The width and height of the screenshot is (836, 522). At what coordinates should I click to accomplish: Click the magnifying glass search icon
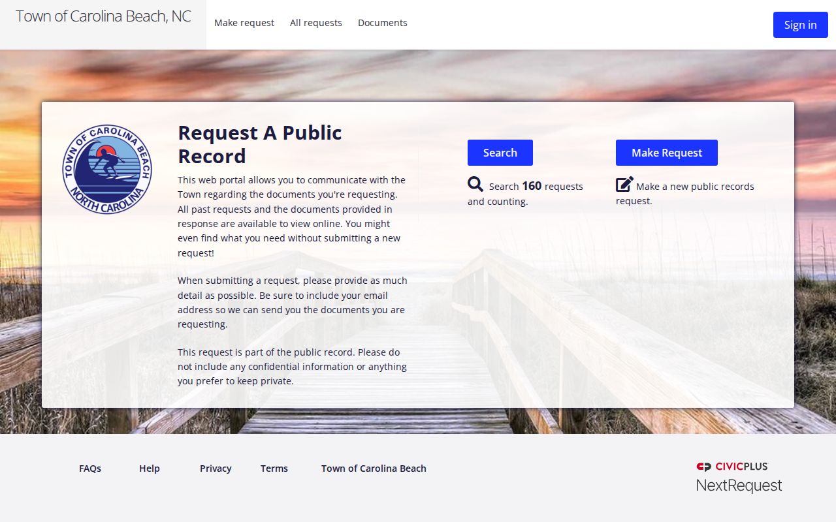475,185
